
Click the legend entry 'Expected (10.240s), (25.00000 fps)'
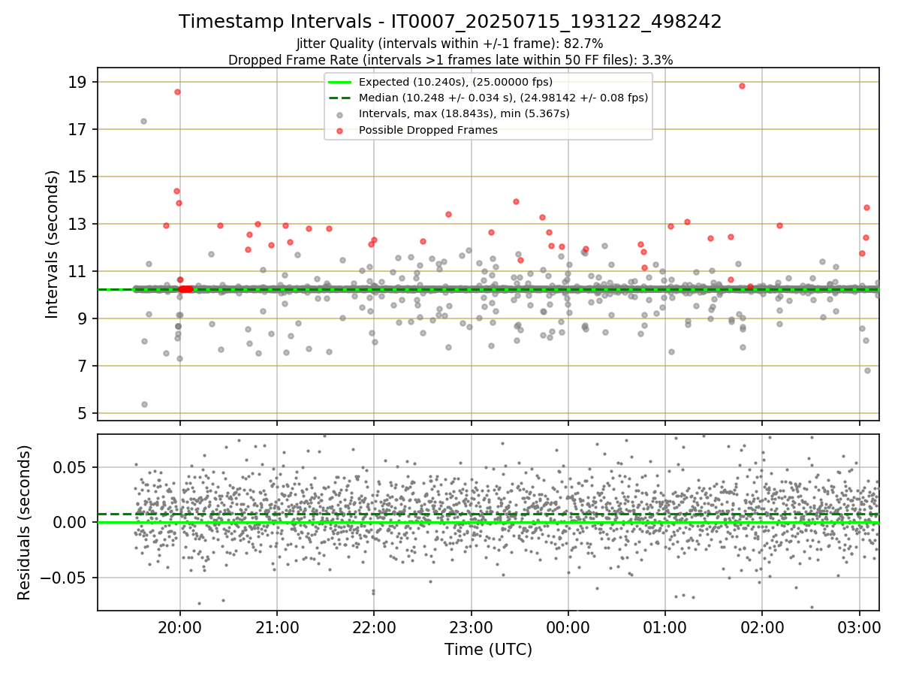click(x=456, y=82)
